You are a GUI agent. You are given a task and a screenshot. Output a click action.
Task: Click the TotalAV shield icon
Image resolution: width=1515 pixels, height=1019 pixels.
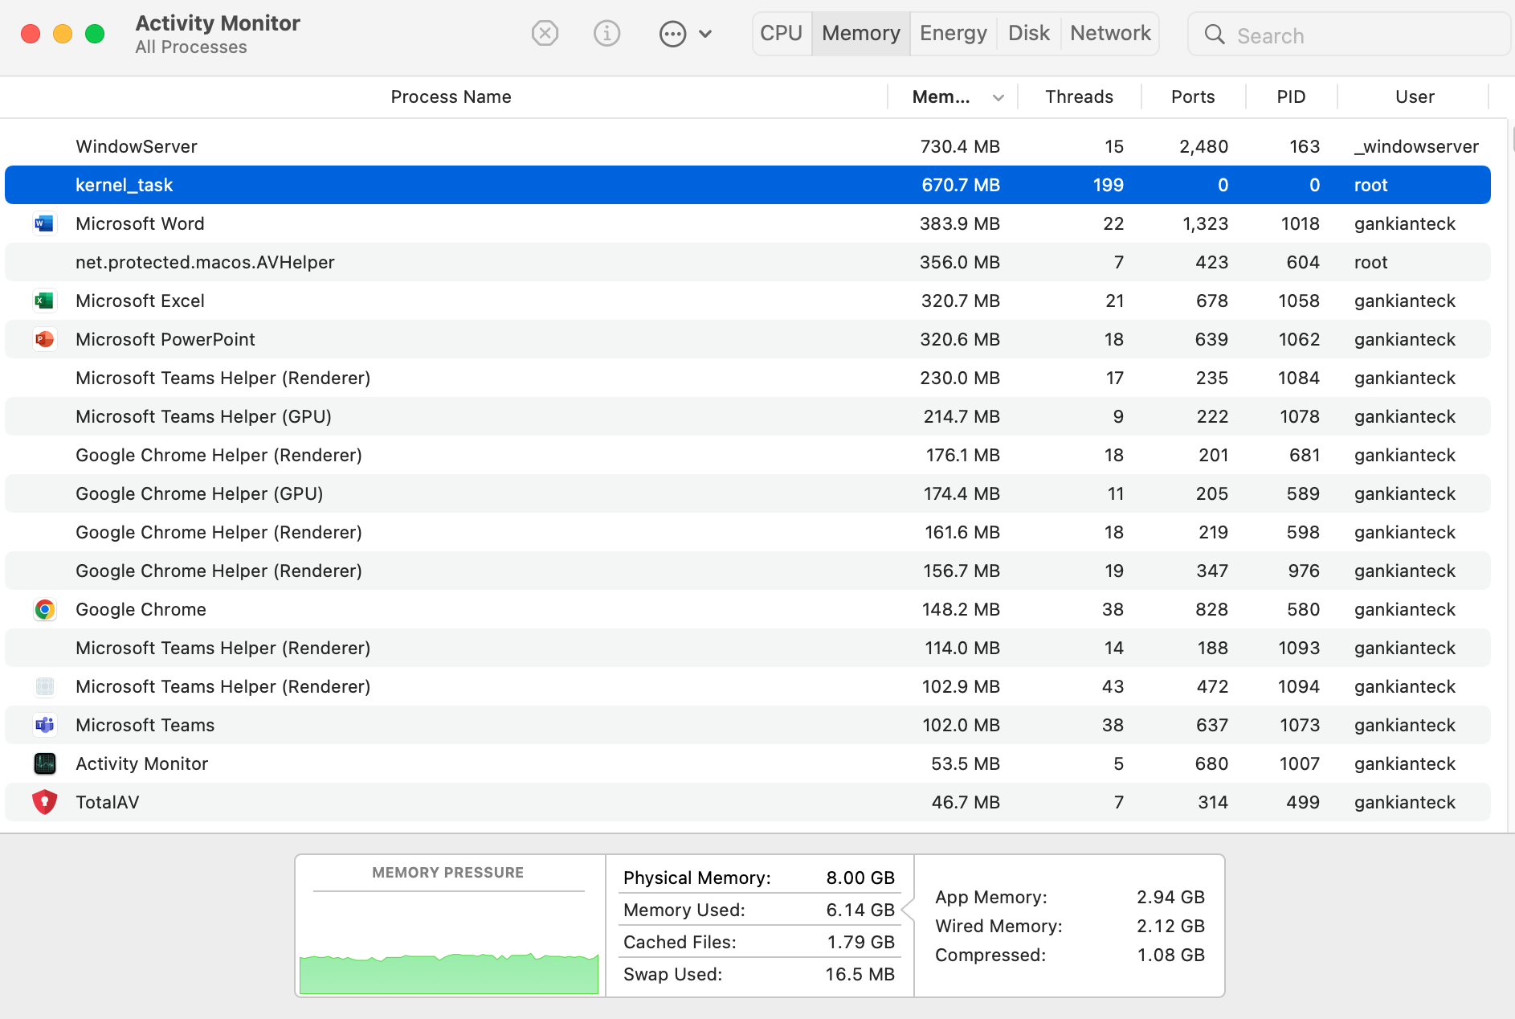pos(44,802)
